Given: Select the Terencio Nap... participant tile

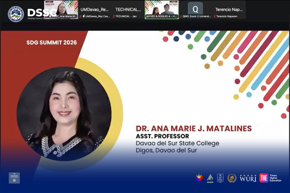Looking at the screenshot, I should click(x=229, y=10).
